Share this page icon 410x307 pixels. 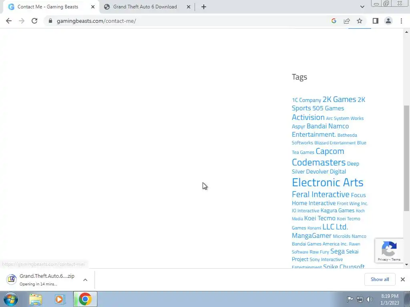347,21
